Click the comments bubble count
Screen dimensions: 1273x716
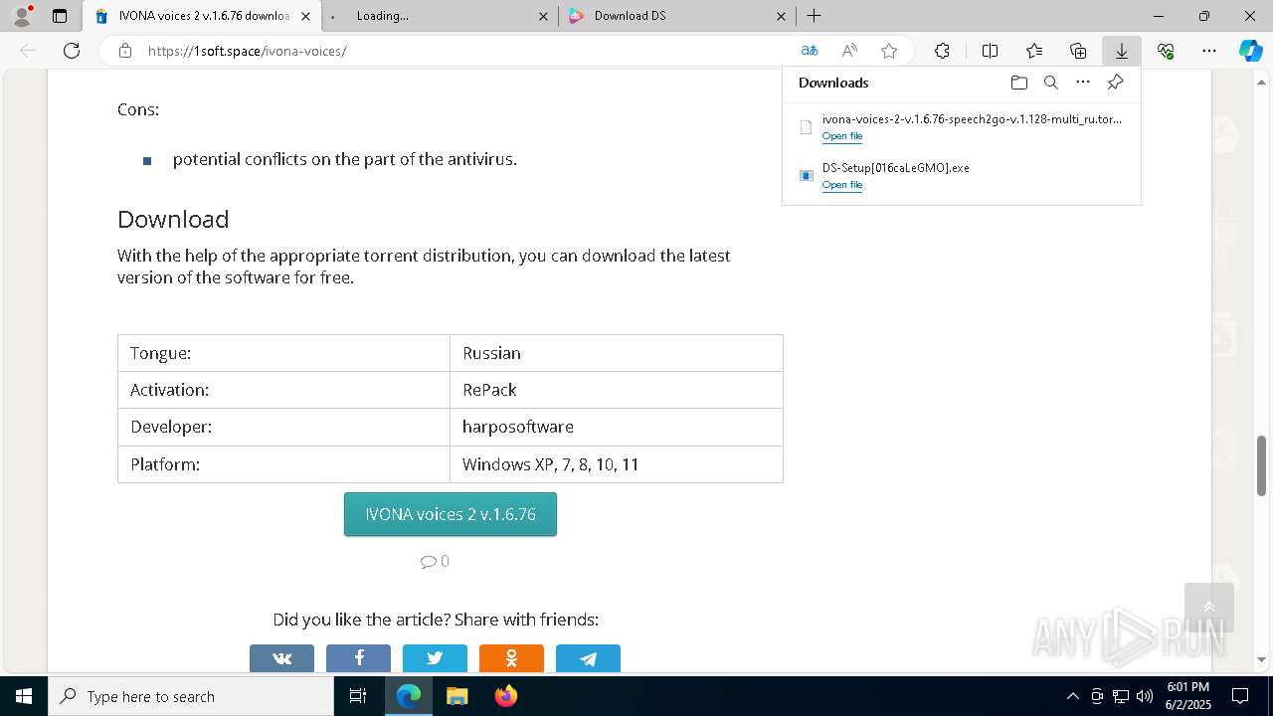click(x=435, y=561)
